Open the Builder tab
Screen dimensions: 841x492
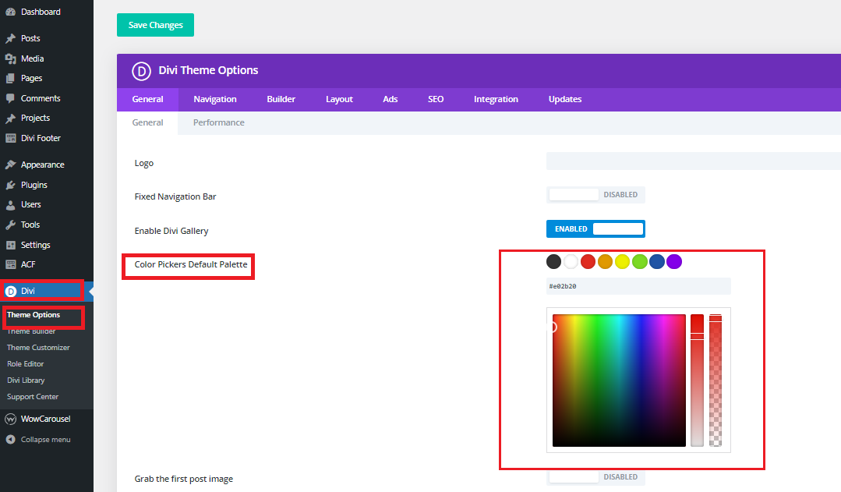pyautogui.click(x=281, y=99)
